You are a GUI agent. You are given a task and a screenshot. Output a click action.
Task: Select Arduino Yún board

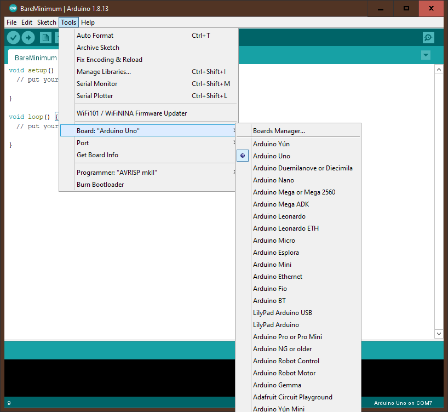[298, 144]
